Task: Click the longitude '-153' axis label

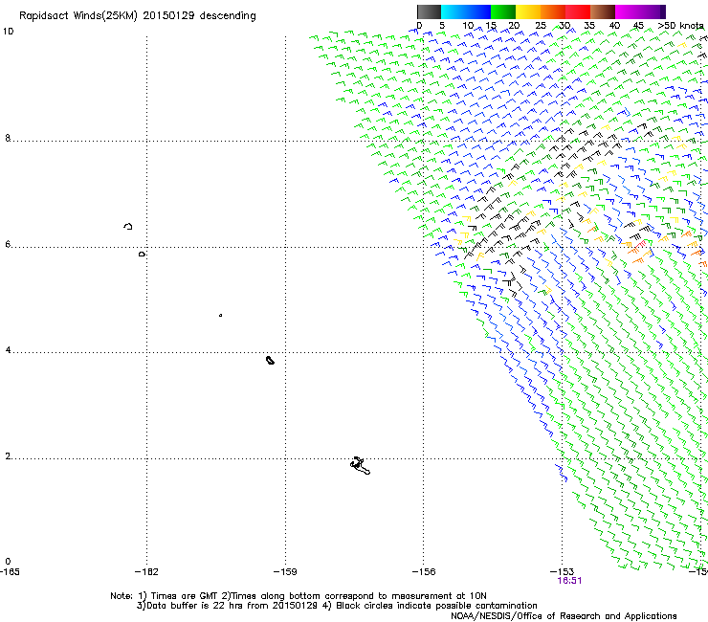Action: pyautogui.click(x=563, y=572)
